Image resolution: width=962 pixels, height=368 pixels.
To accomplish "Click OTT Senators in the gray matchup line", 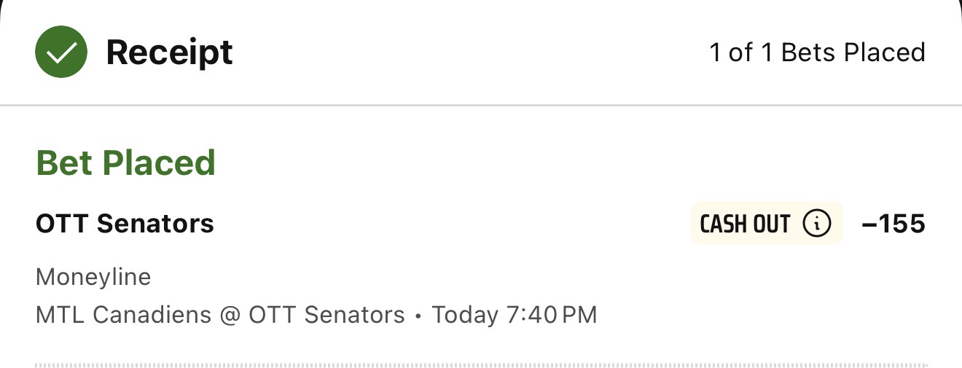I will coord(326,315).
